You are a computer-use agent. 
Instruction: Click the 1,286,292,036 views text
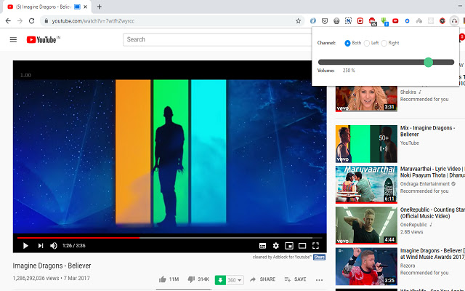(36, 278)
